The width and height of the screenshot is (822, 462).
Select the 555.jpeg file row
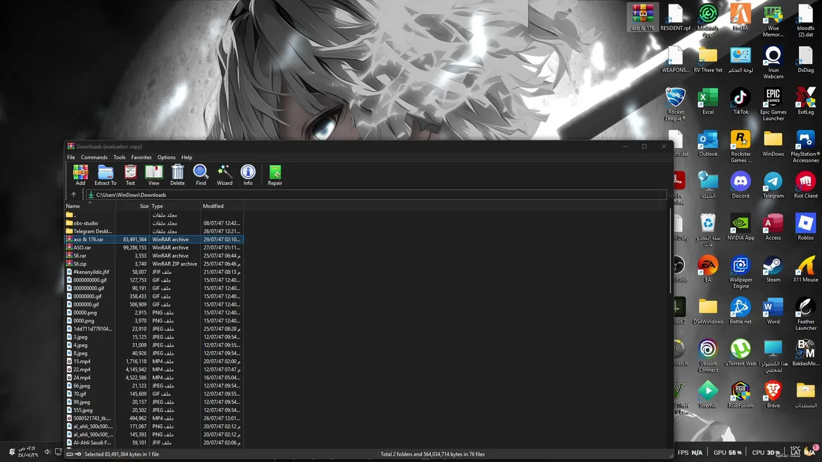(154, 410)
